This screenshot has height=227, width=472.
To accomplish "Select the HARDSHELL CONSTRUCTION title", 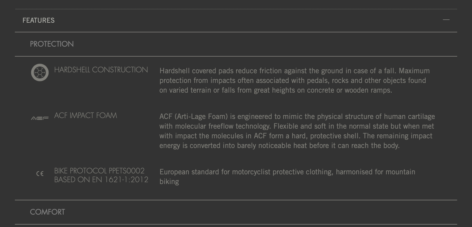I will (101, 70).
